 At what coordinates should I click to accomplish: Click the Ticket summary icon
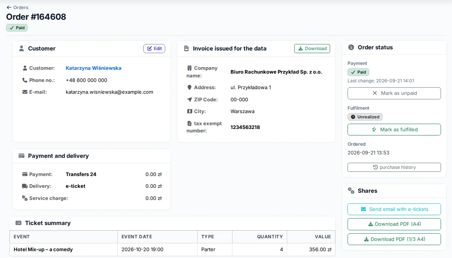click(19, 223)
